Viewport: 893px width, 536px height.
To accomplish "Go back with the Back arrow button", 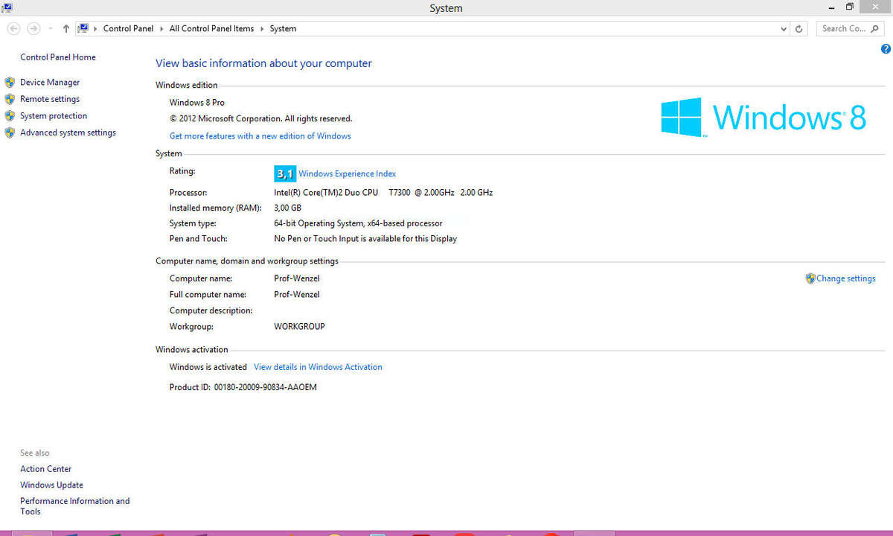I will 13,28.
